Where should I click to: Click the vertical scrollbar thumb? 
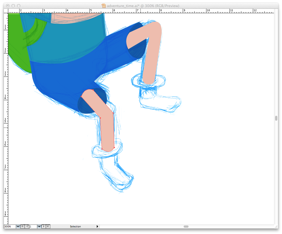(x=276, y=118)
